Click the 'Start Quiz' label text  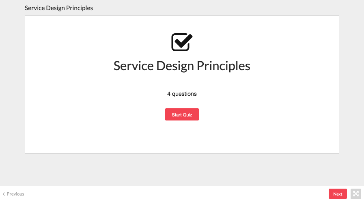182,115
